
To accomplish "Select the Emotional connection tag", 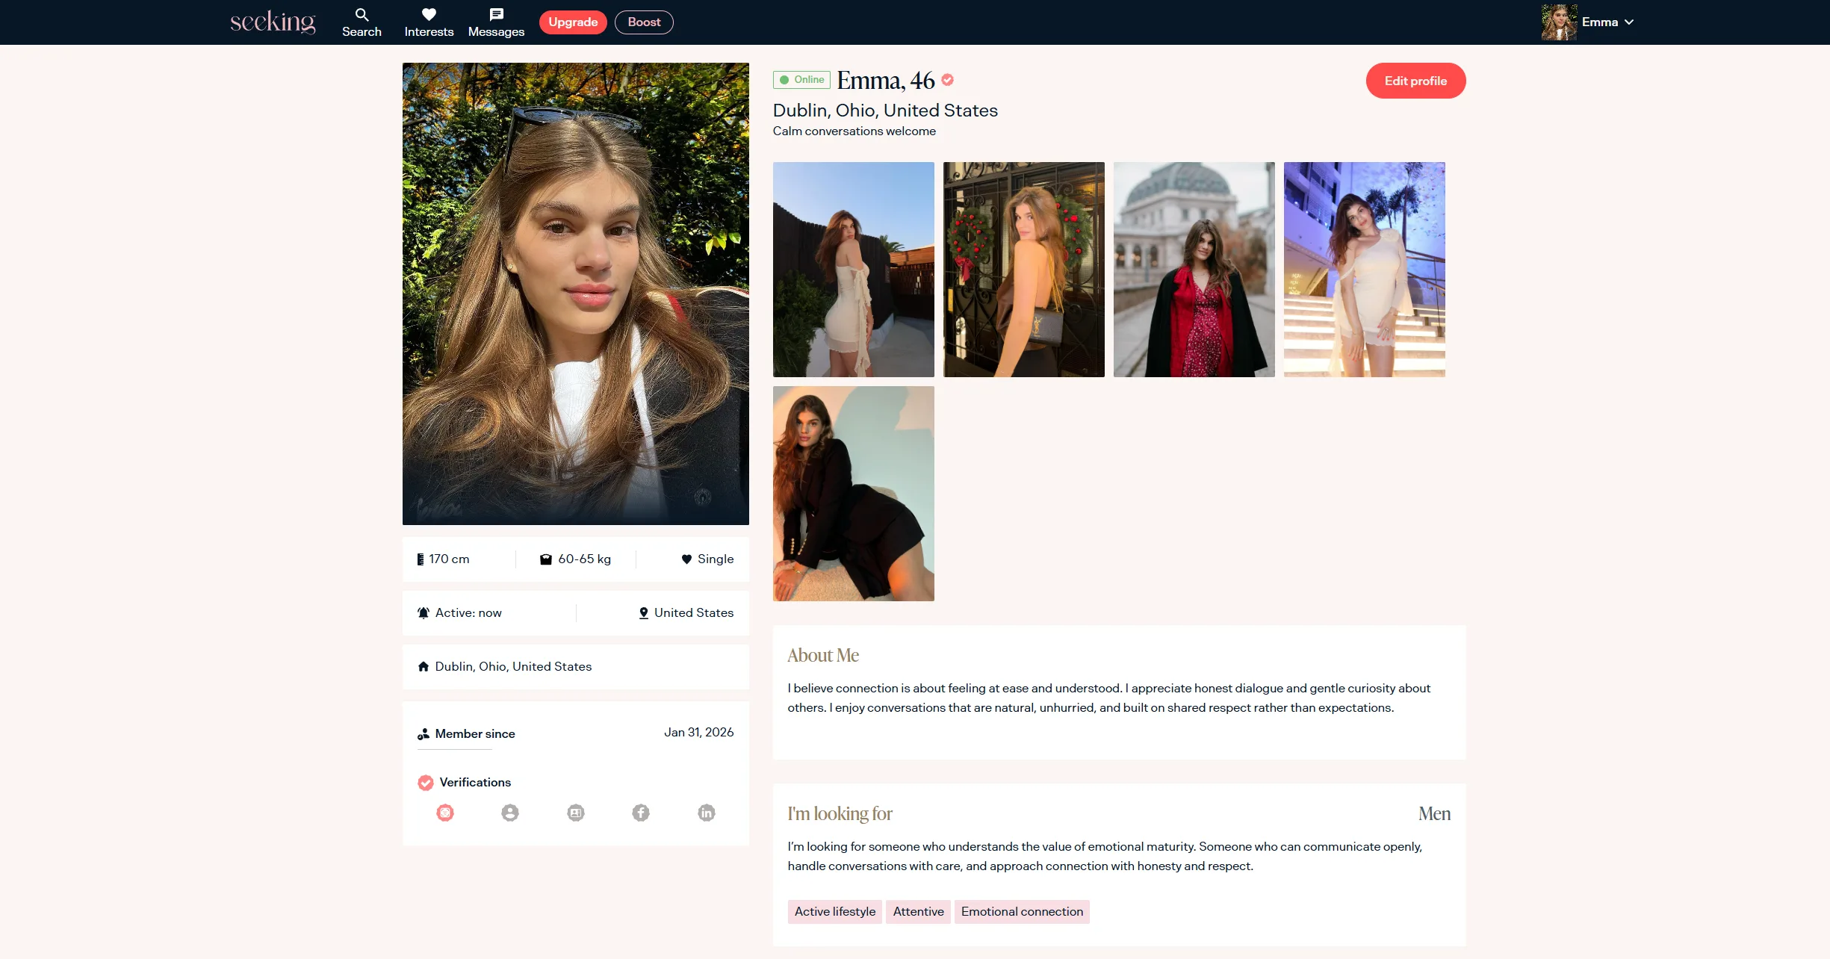I will coord(1022,911).
